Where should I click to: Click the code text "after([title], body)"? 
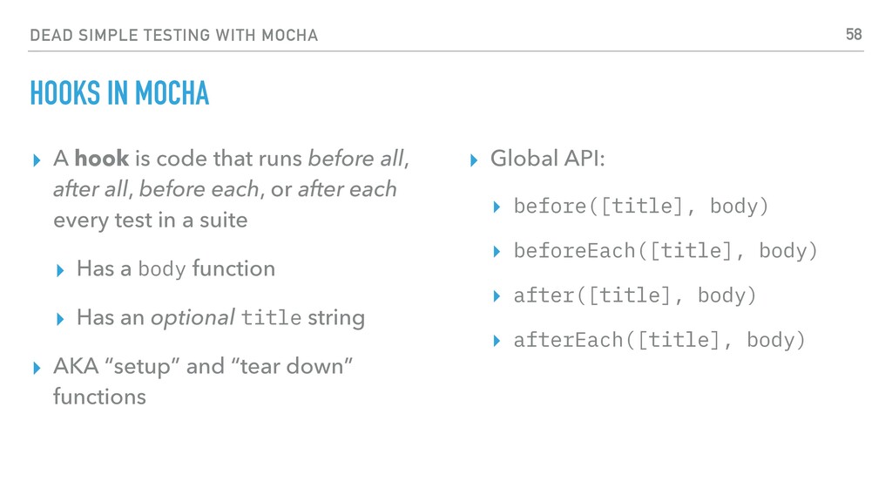[x=635, y=295]
